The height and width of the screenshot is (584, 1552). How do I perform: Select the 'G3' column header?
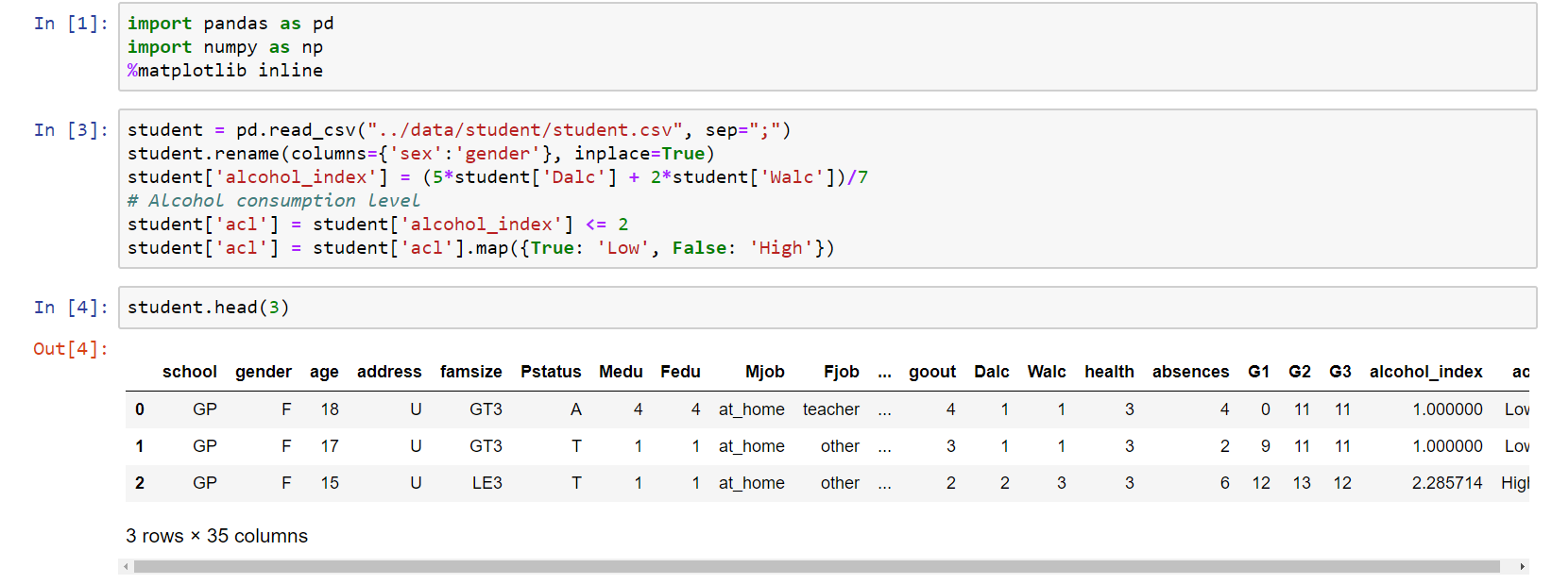(x=1340, y=372)
